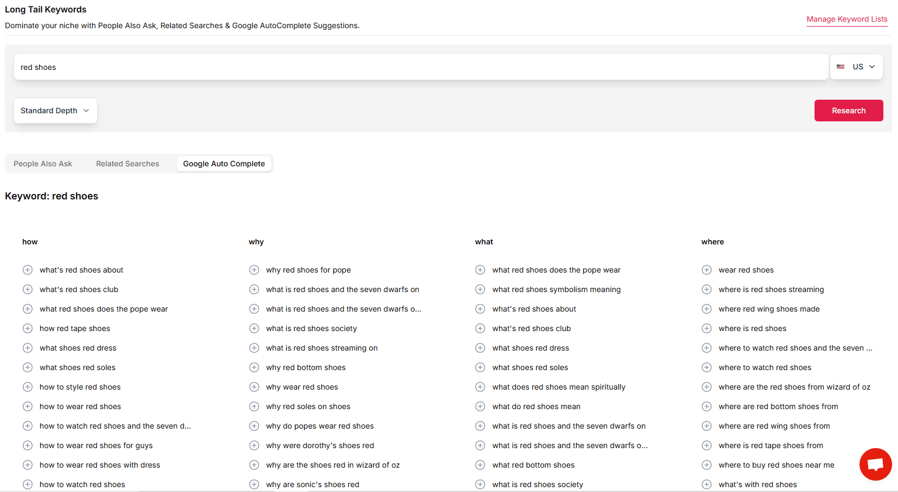
Task: Open the Manage Keyword Lists link
Action: 847,19
